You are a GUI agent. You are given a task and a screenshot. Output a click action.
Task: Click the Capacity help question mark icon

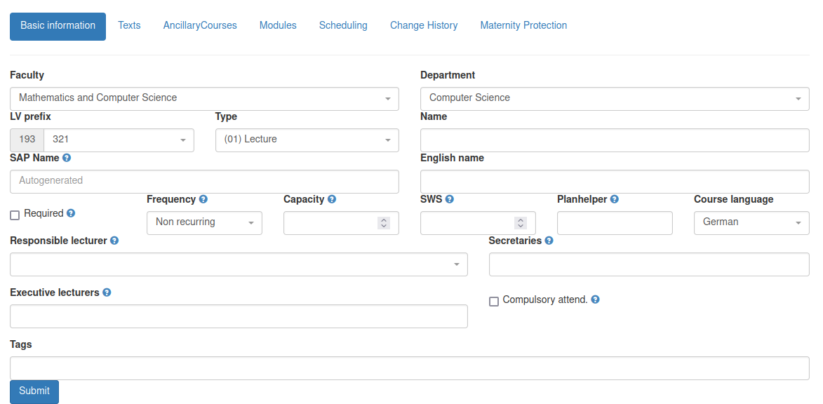click(332, 199)
